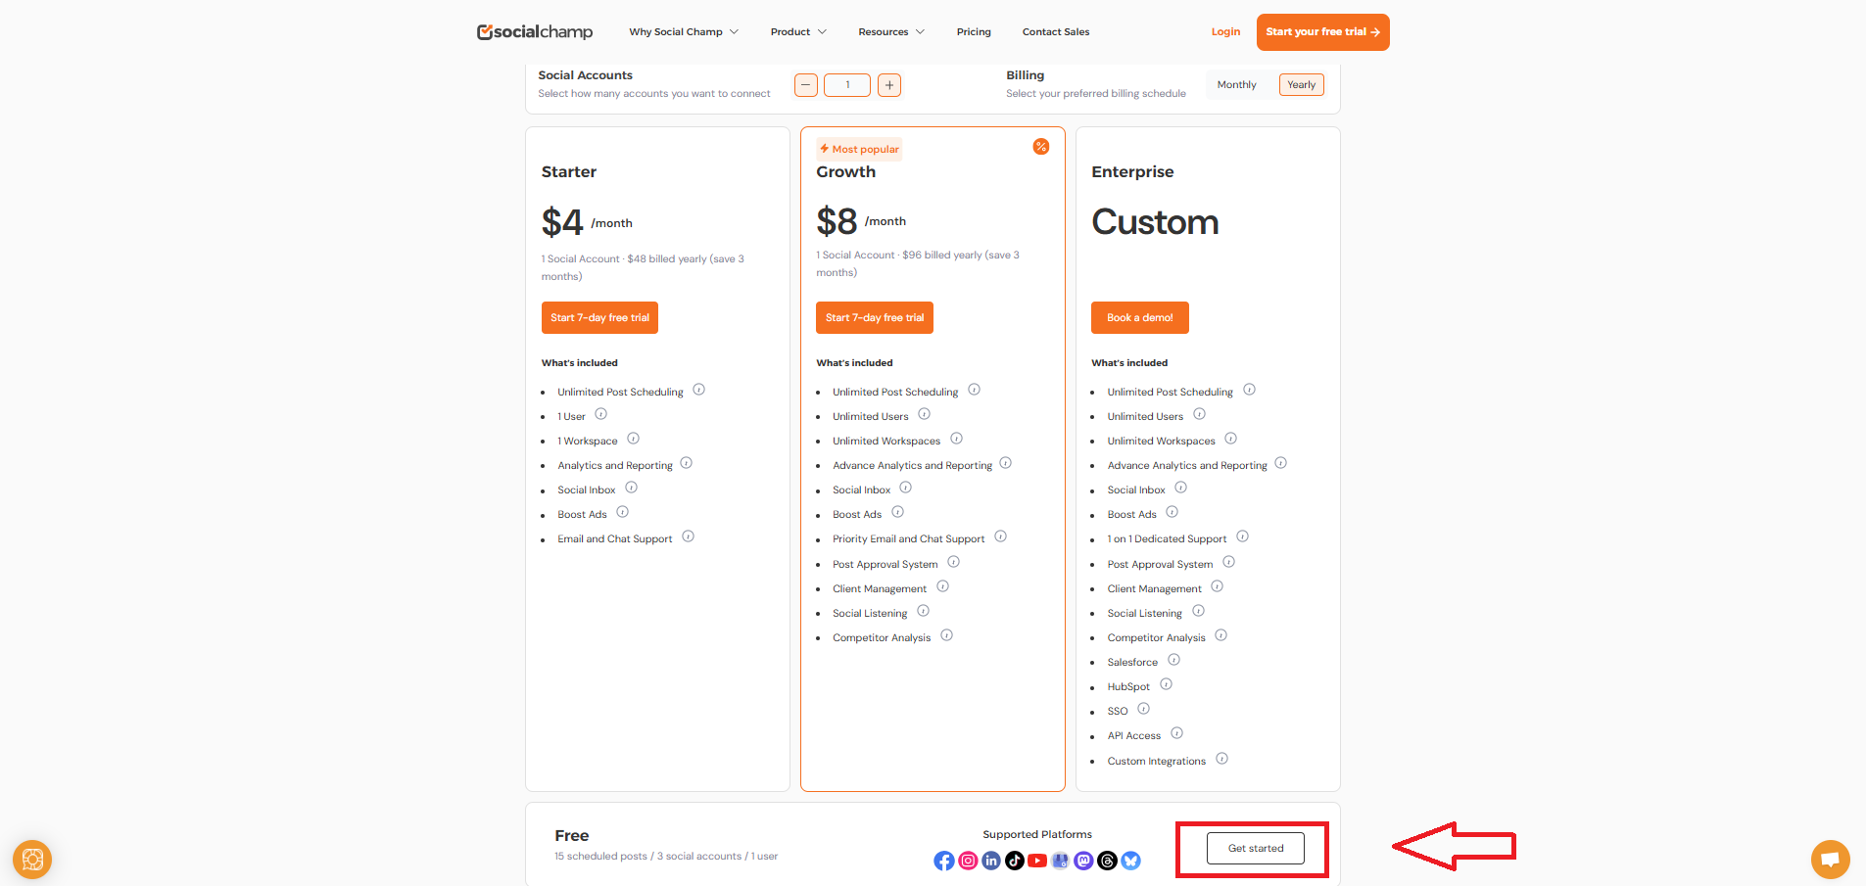The image size is (1866, 886).
Task: Info icon for Enterprise Custom Integrations
Action: pos(1222,759)
